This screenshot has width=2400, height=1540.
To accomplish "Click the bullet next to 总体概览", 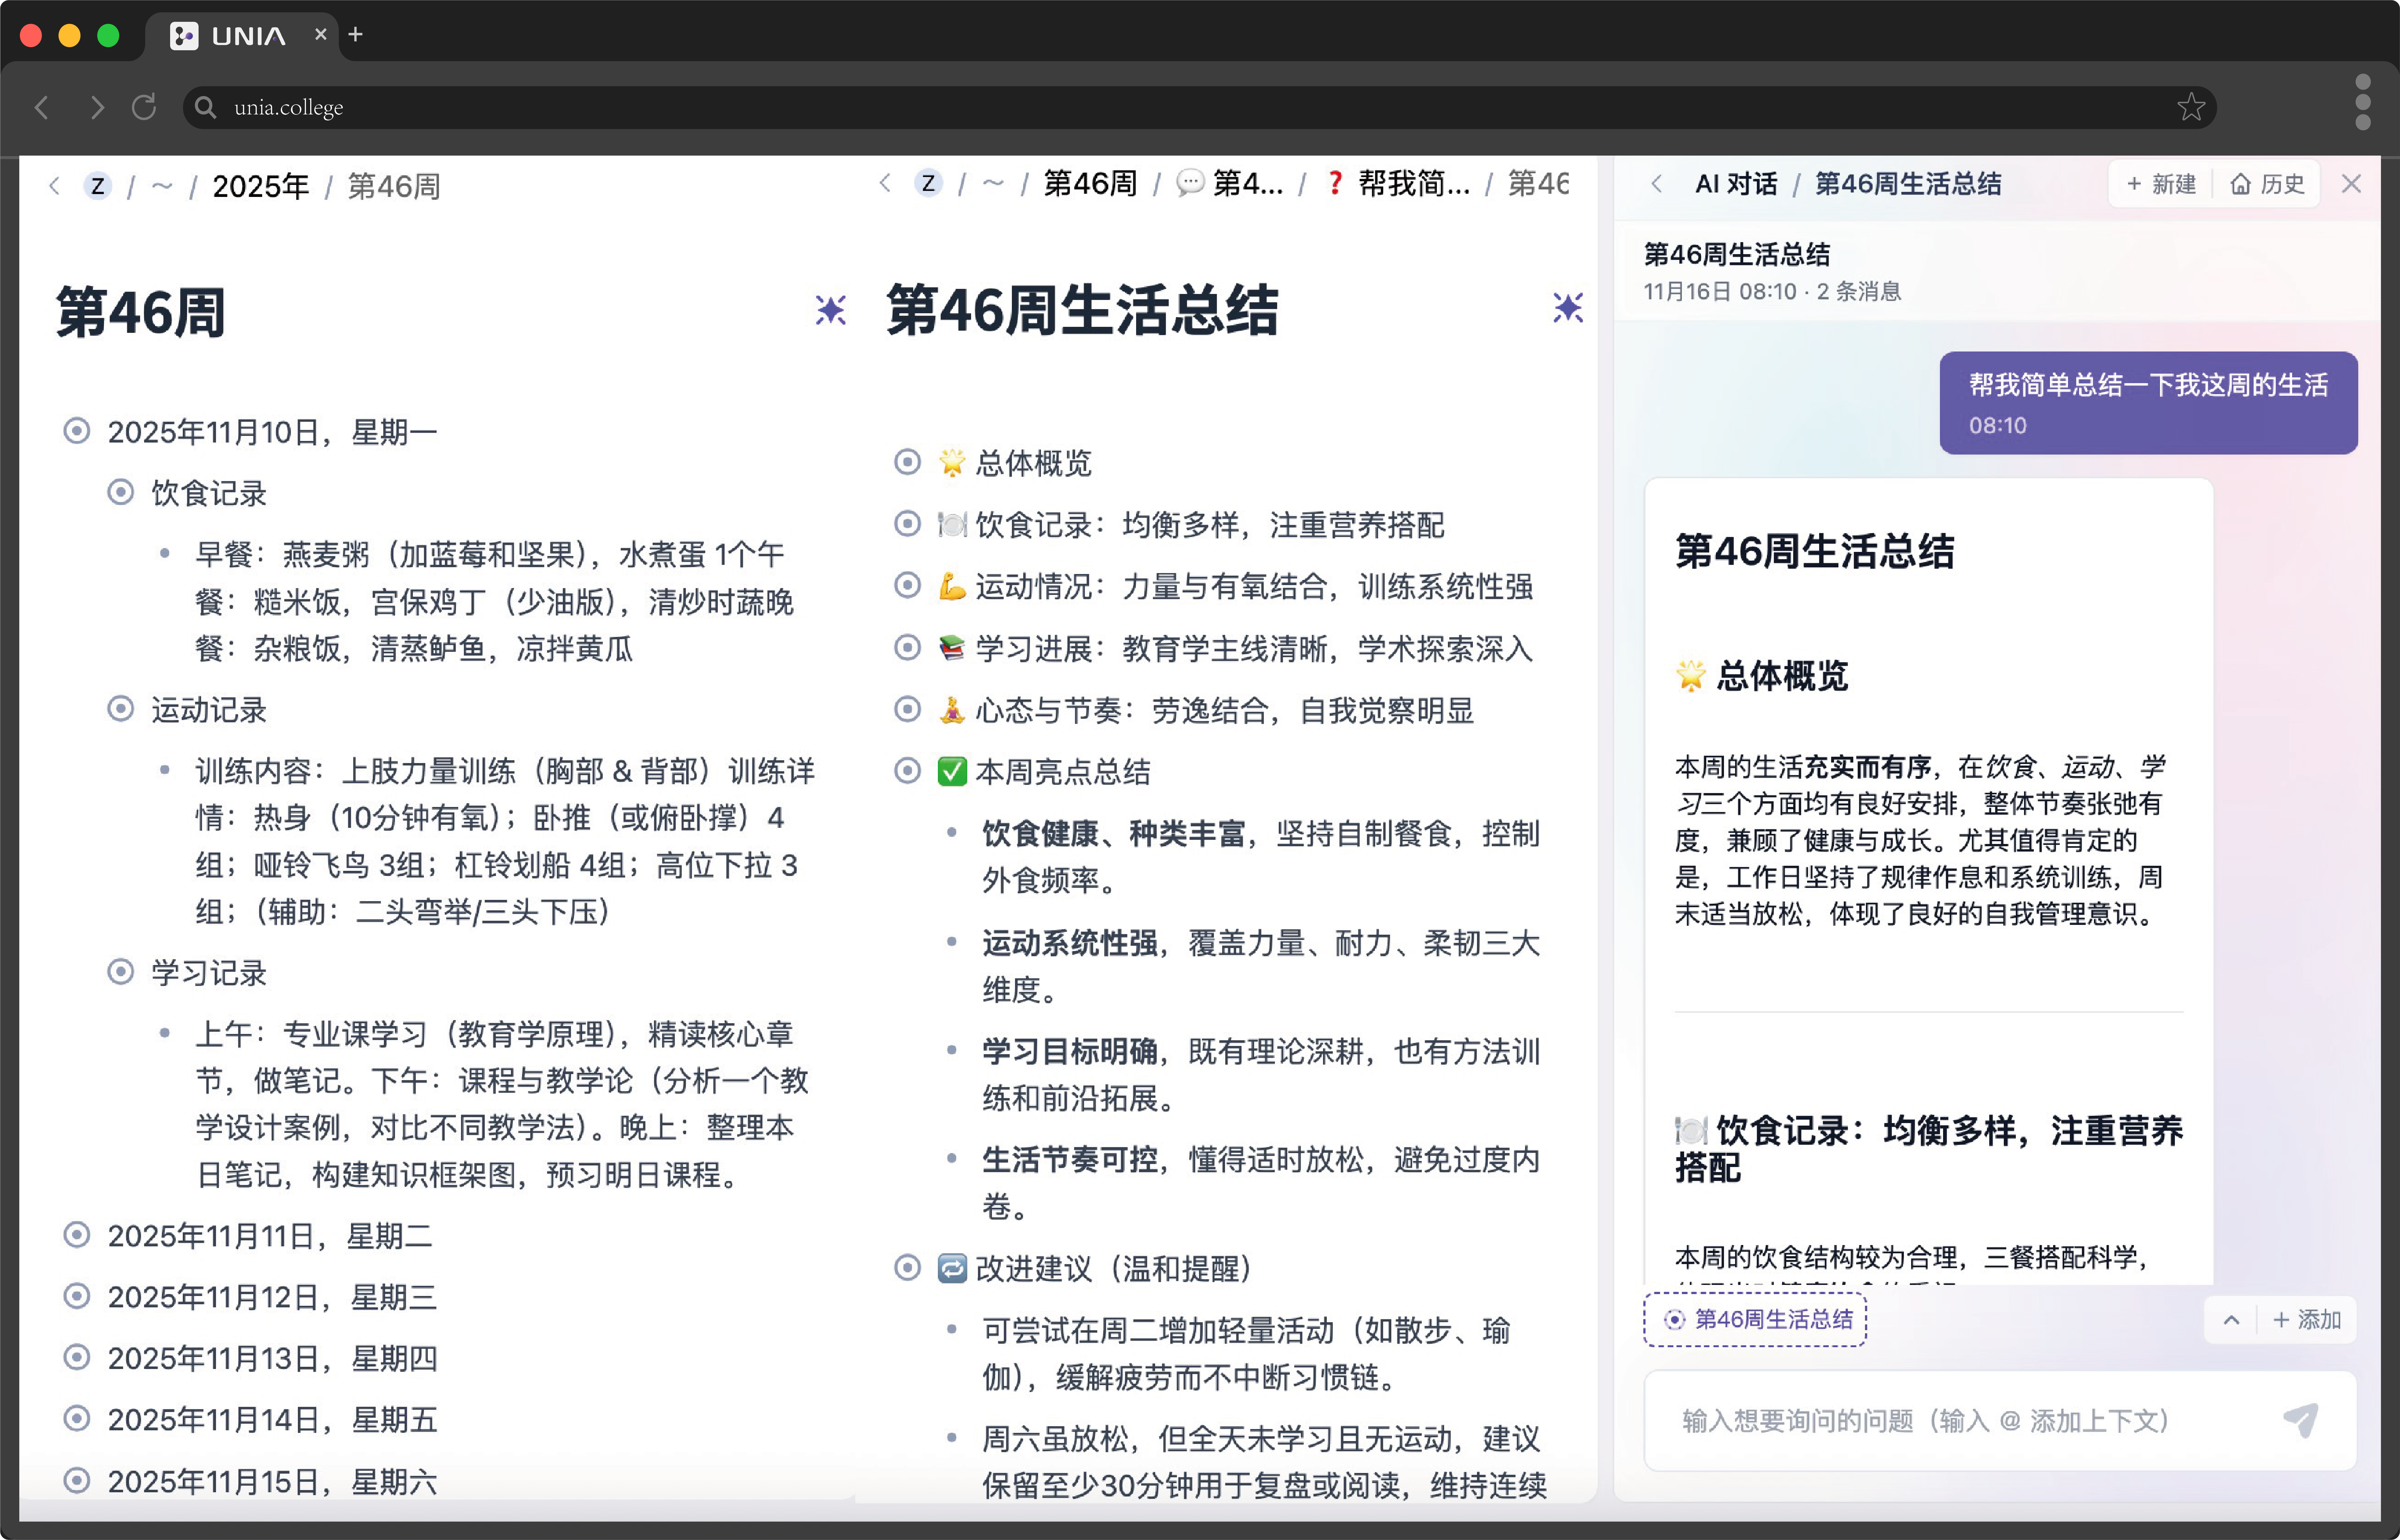I will point(908,462).
